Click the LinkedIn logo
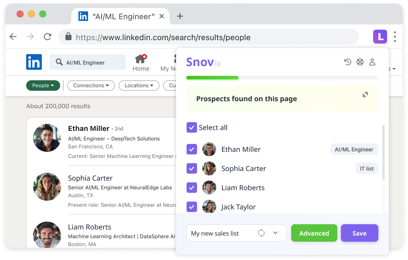This screenshot has height=260, width=408. (34, 62)
